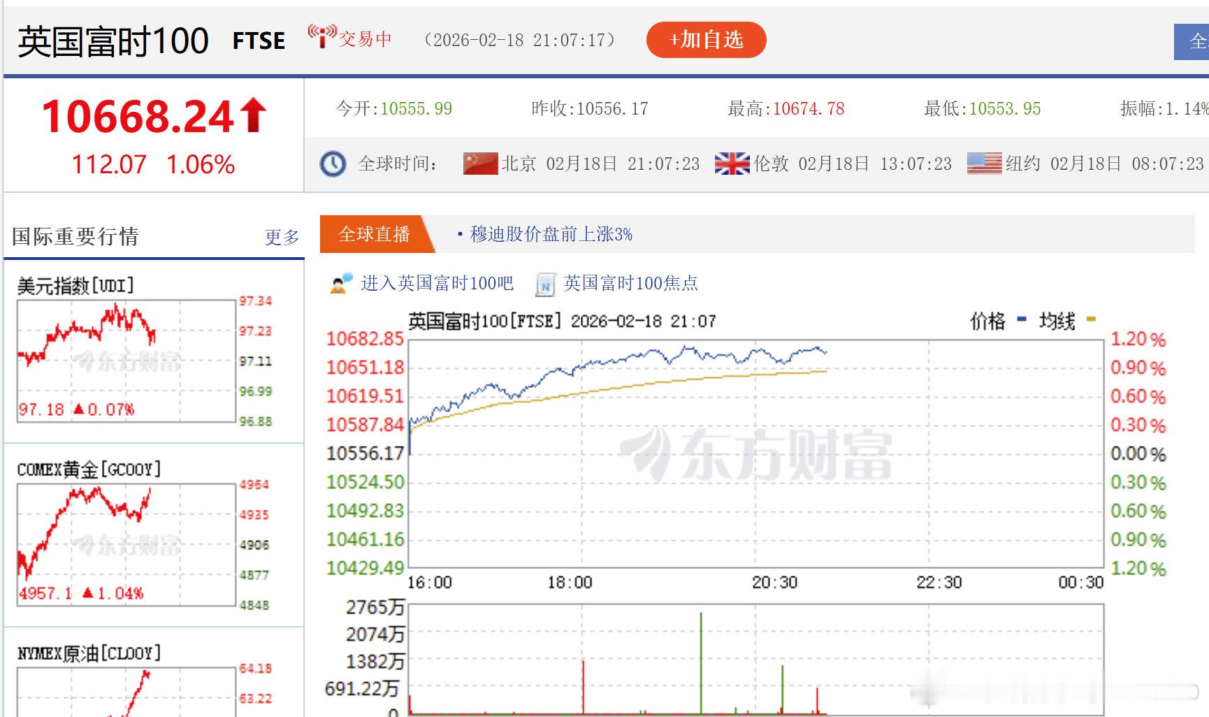Click the 国际重要行情 section heading
The height and width of the screenshot is (717, 1209).
click(x=75, y=237)
